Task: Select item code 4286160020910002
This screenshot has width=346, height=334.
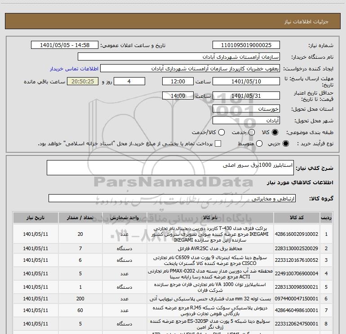Action: pos(297,234)
